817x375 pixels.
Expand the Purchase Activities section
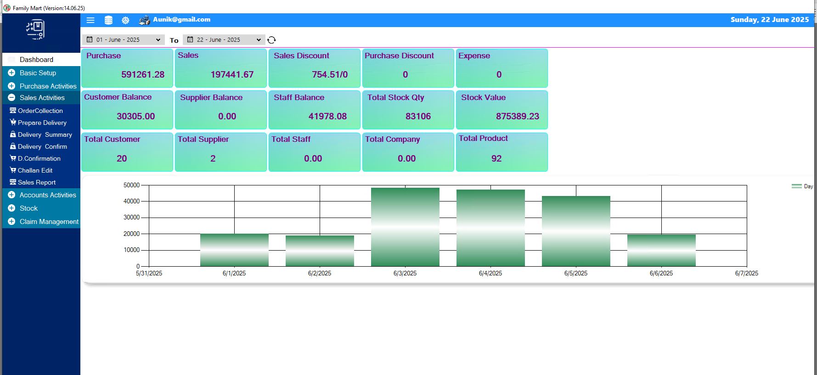click(x=12, y=86)
